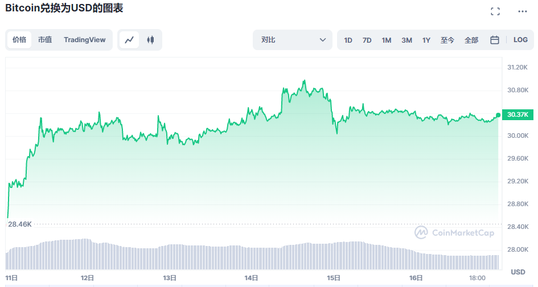Click the 14日 marker on time axis
The image size is (538, 287).
pos(252,278)
